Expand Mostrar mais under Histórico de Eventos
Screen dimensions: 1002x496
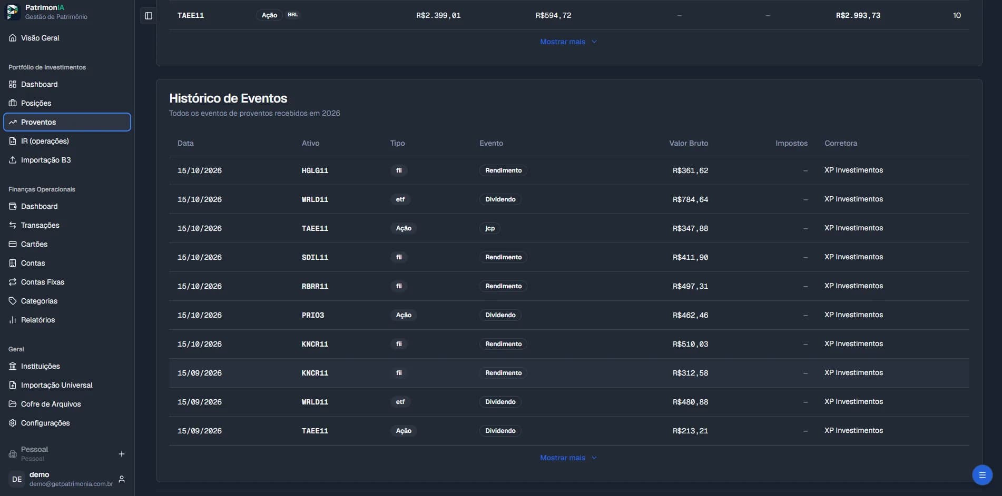568,458
